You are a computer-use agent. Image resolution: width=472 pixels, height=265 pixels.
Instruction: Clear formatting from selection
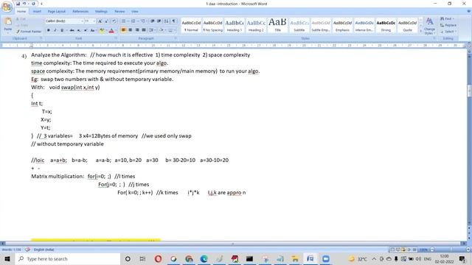click(114, 21)
